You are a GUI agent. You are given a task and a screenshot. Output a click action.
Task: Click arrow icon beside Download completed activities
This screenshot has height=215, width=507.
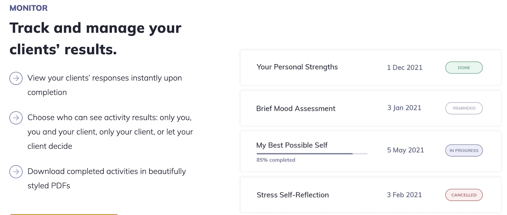(x=16, y=172)
